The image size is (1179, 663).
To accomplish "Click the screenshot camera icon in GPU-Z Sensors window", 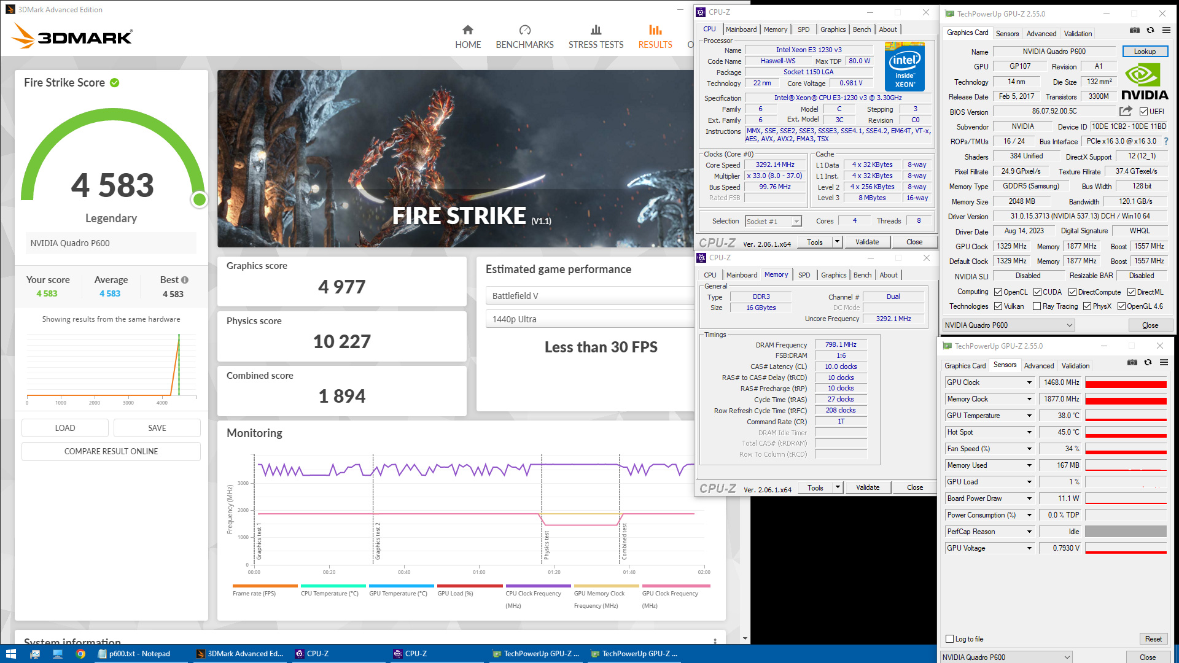I will point(1132,363).
